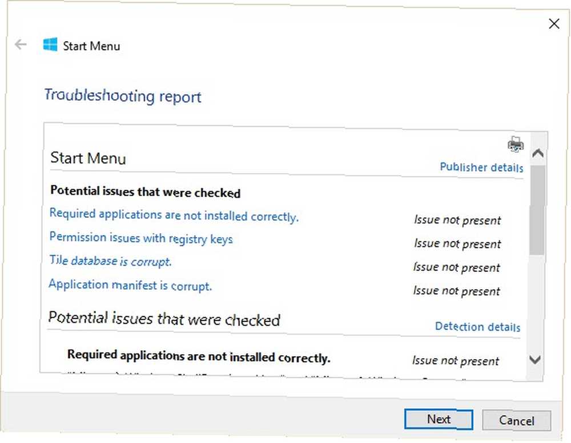Viewport: 571px width, 443px height.
Task: Select the 'Troubleshooting report' heading
Action: tap(123, 96)
